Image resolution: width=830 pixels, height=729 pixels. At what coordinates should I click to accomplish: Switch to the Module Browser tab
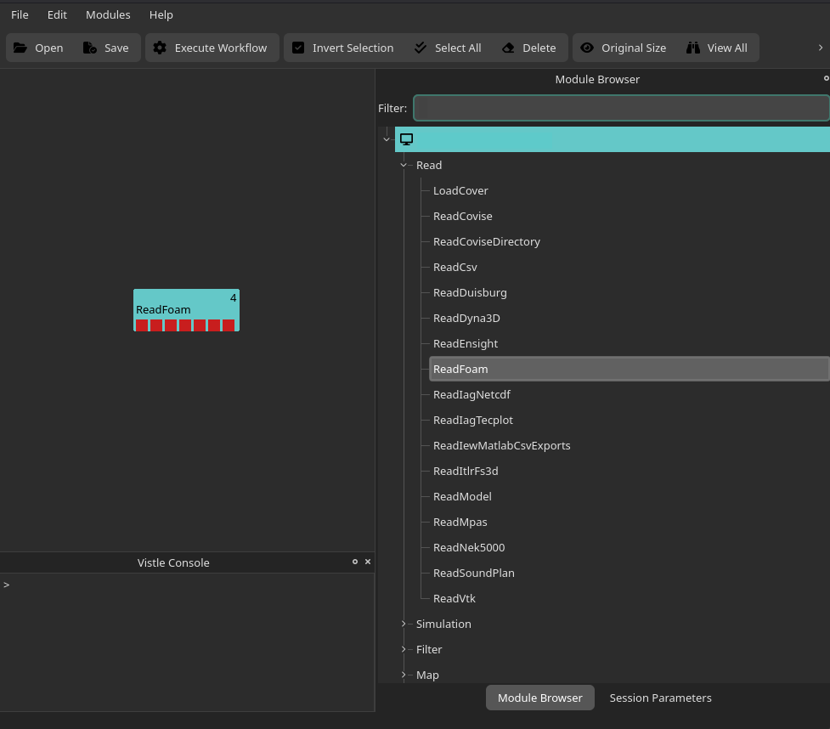pyautogui.click(x=540, y=698)
